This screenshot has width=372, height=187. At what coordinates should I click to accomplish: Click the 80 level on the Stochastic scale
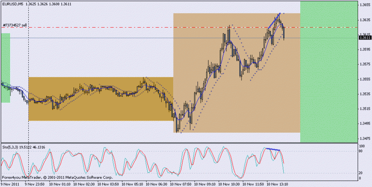tap(361, 151)
